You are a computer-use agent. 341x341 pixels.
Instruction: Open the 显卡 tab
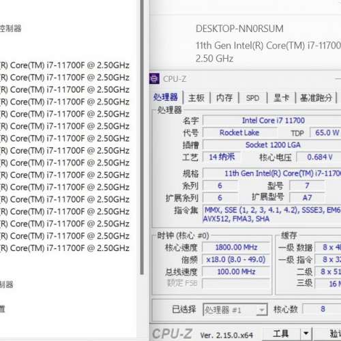click(x=282, y=98)
